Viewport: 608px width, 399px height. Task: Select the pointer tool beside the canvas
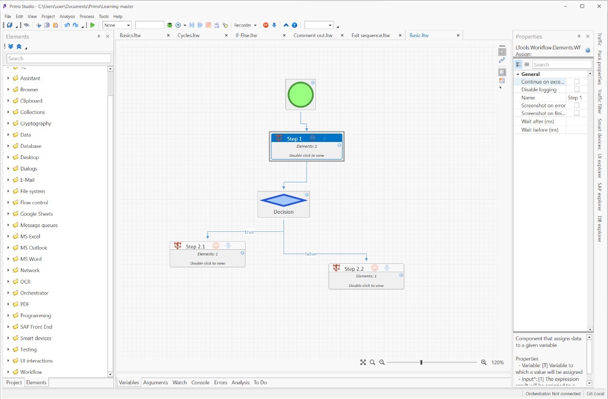click(x=502, y=51)
